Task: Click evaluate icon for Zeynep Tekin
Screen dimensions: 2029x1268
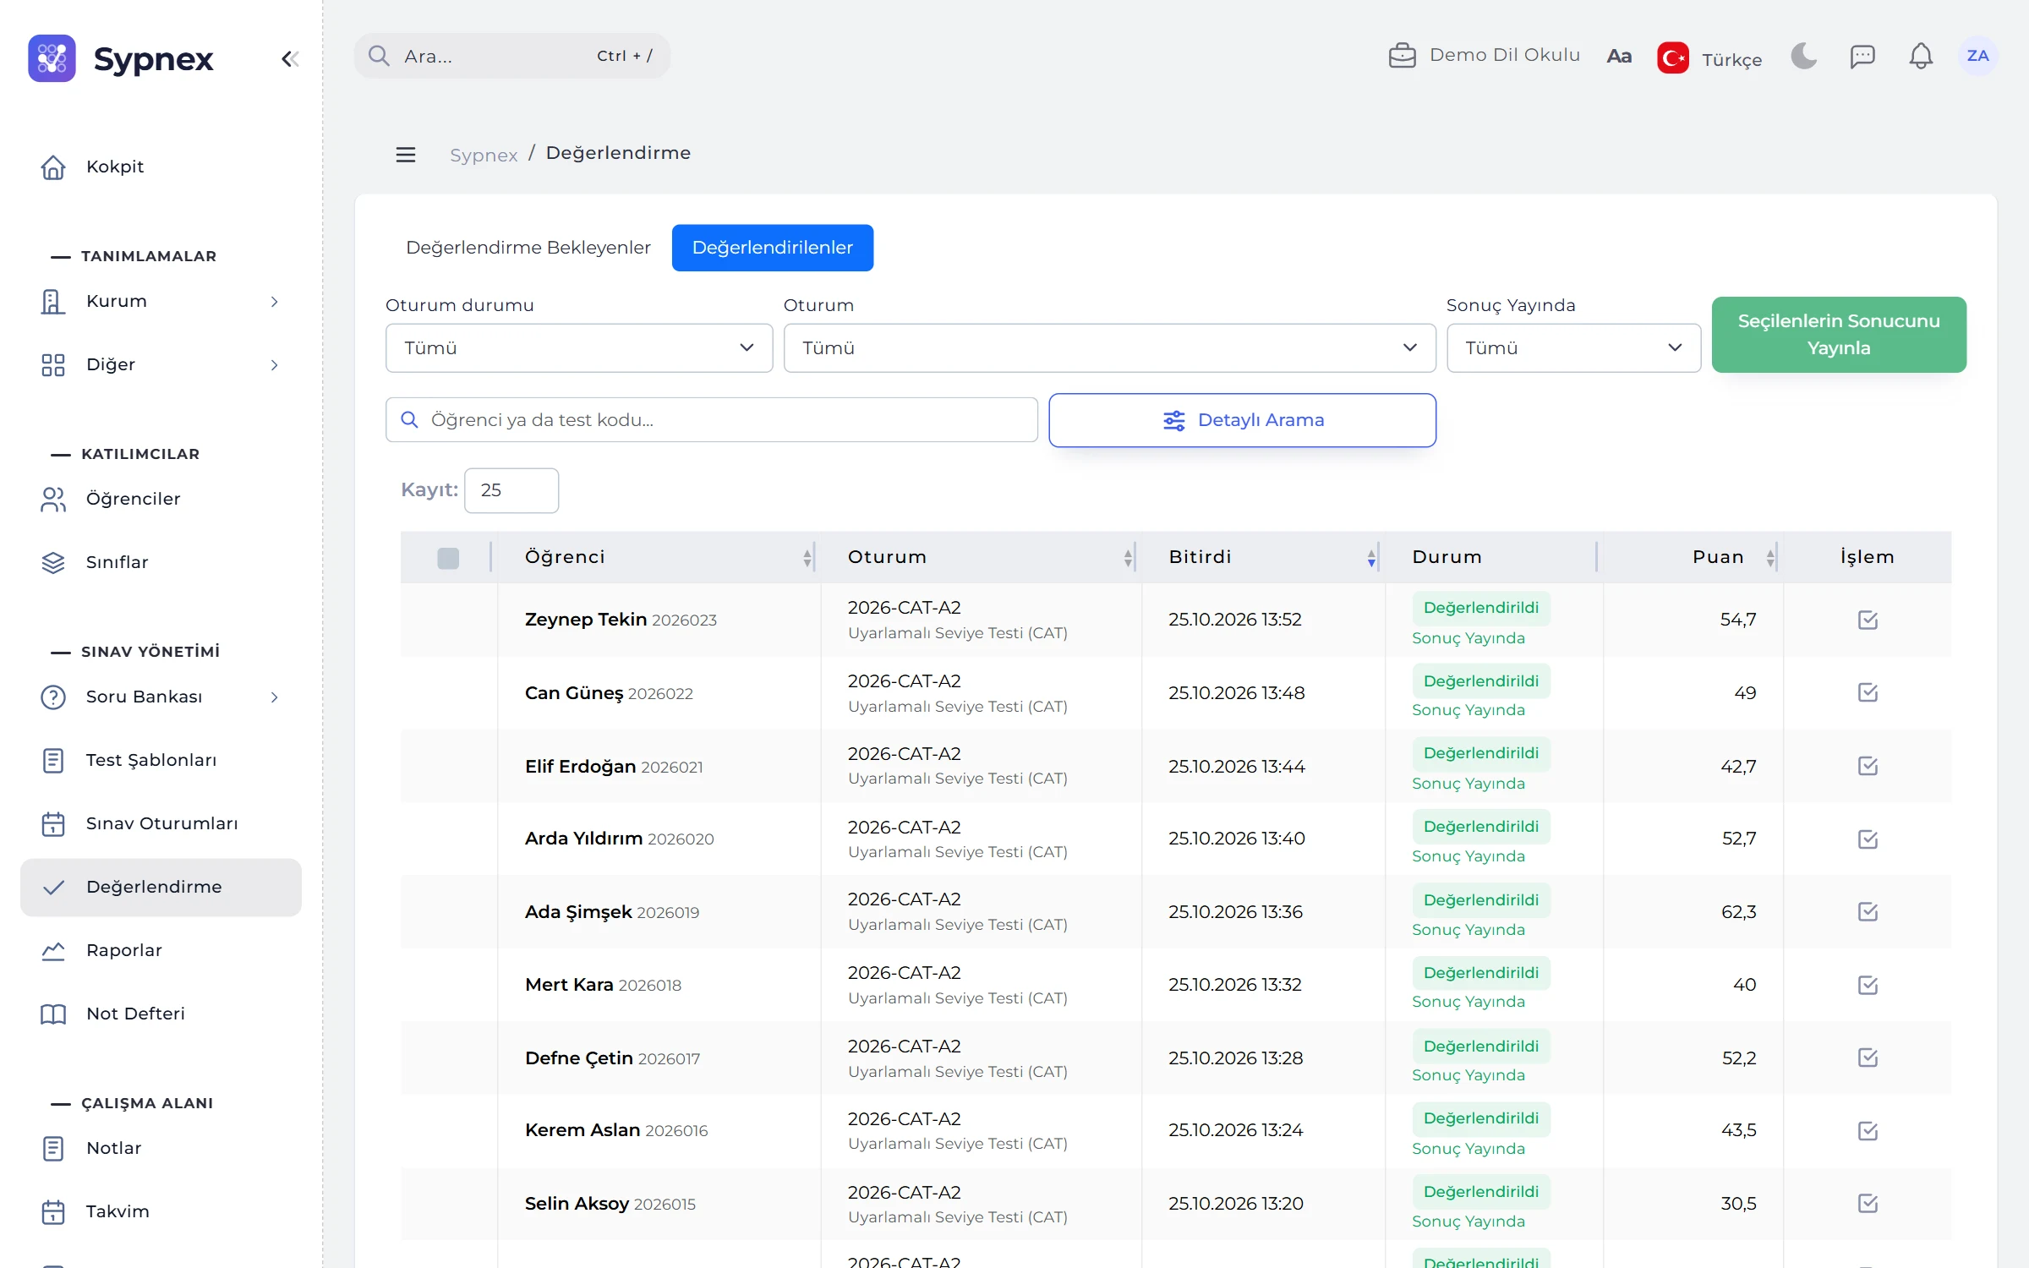Action: [x=1868, y=620]
